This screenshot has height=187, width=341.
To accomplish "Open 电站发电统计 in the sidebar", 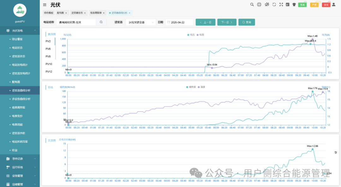I will click(x=20, y=65).
